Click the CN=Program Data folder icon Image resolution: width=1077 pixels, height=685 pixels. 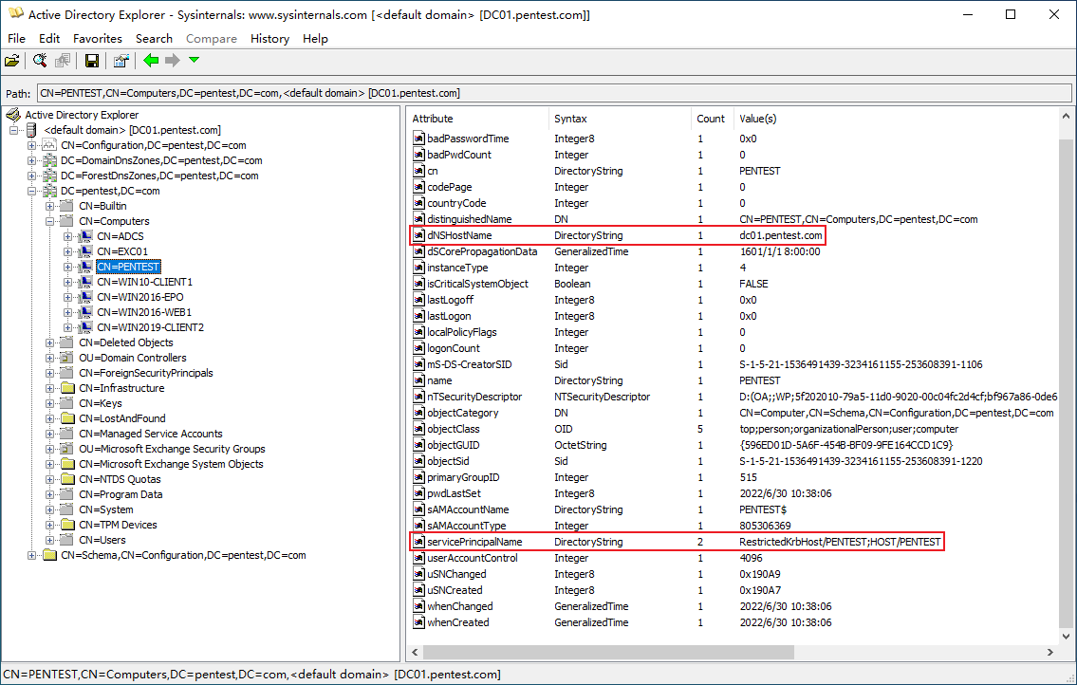click(x=67, y=493)
